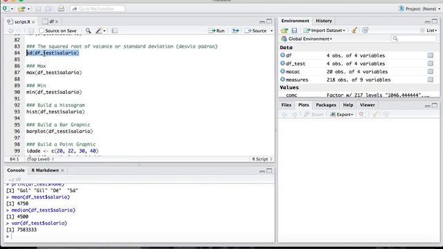View df_test in data grid icon

pos(431,64)
